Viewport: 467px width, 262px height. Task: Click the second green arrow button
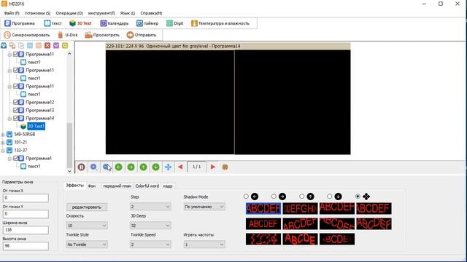click(131, 167)
